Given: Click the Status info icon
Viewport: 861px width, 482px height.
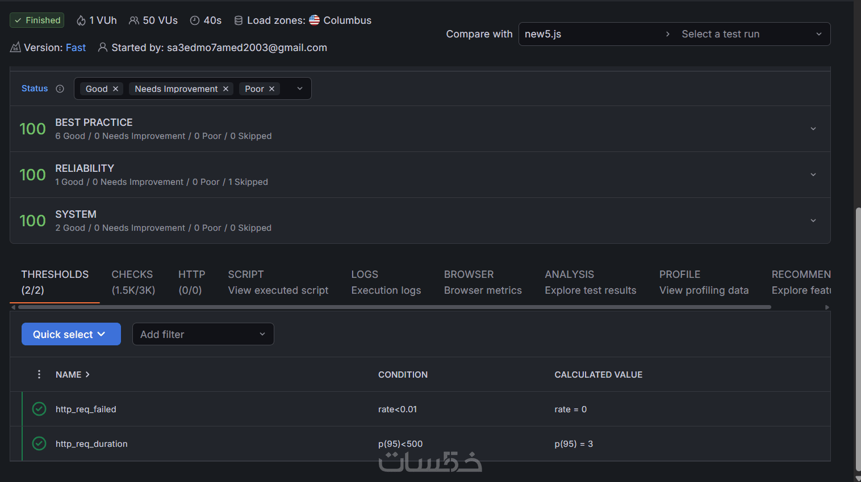Looking at the screenshot, I should pyautogui.click(x=60, y=88).
